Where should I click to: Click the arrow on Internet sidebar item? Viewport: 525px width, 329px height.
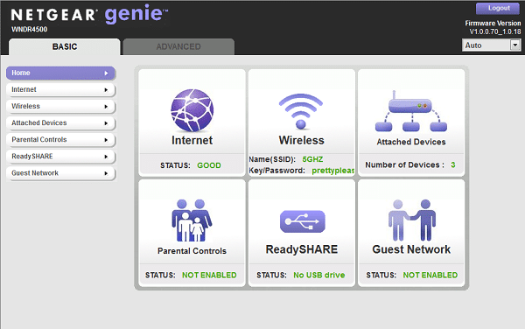pos(106,90)
